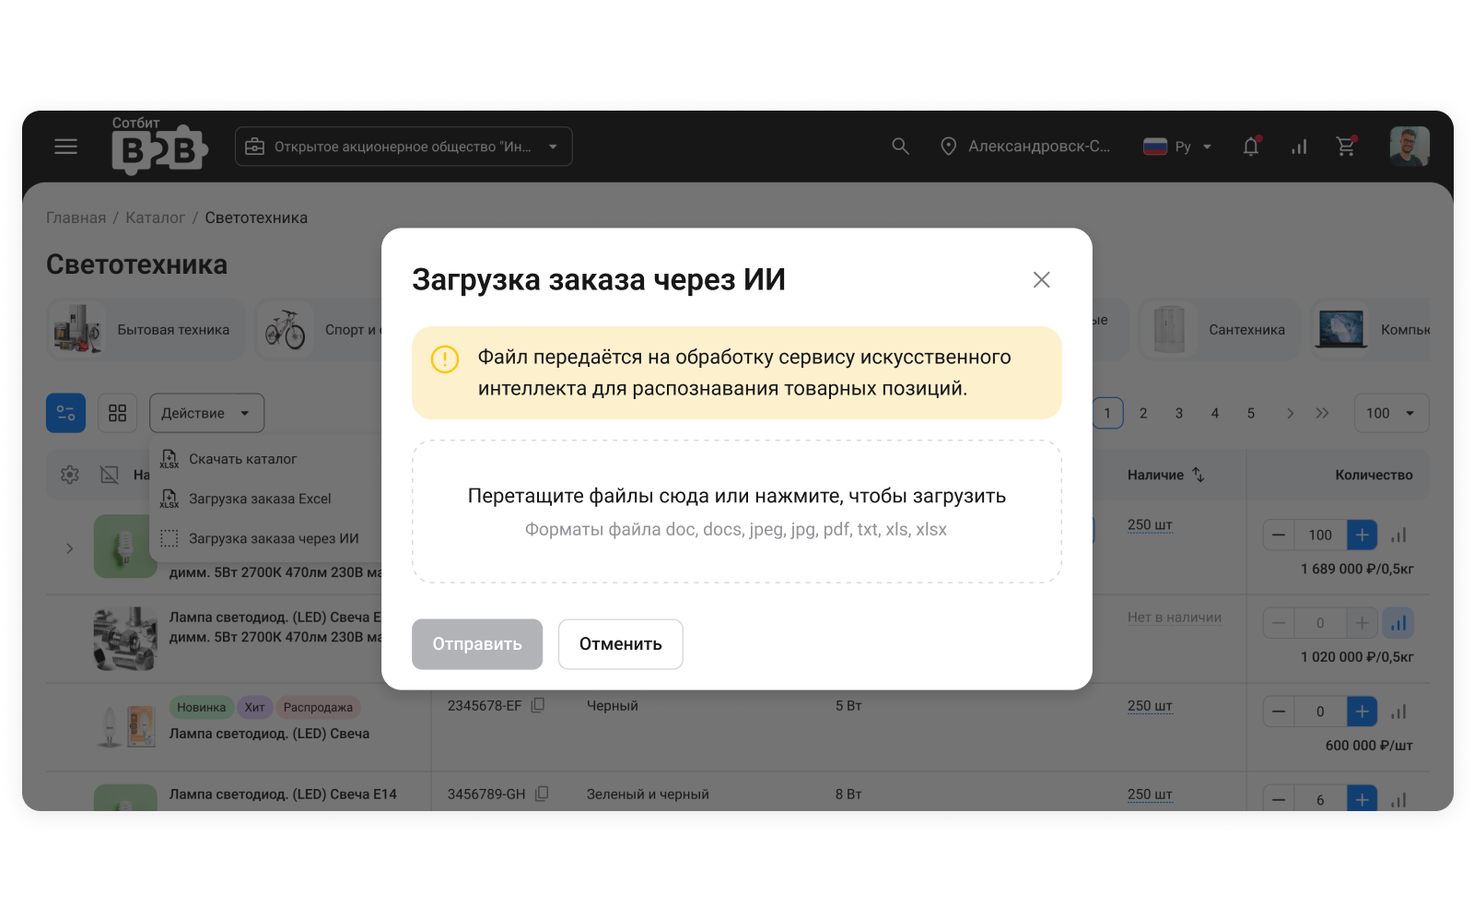Jump to last page double arrow

[1323, 413]
